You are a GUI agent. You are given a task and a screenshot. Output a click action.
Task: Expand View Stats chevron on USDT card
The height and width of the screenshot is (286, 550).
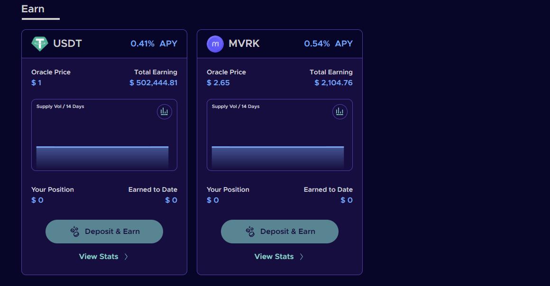point(126,256)
